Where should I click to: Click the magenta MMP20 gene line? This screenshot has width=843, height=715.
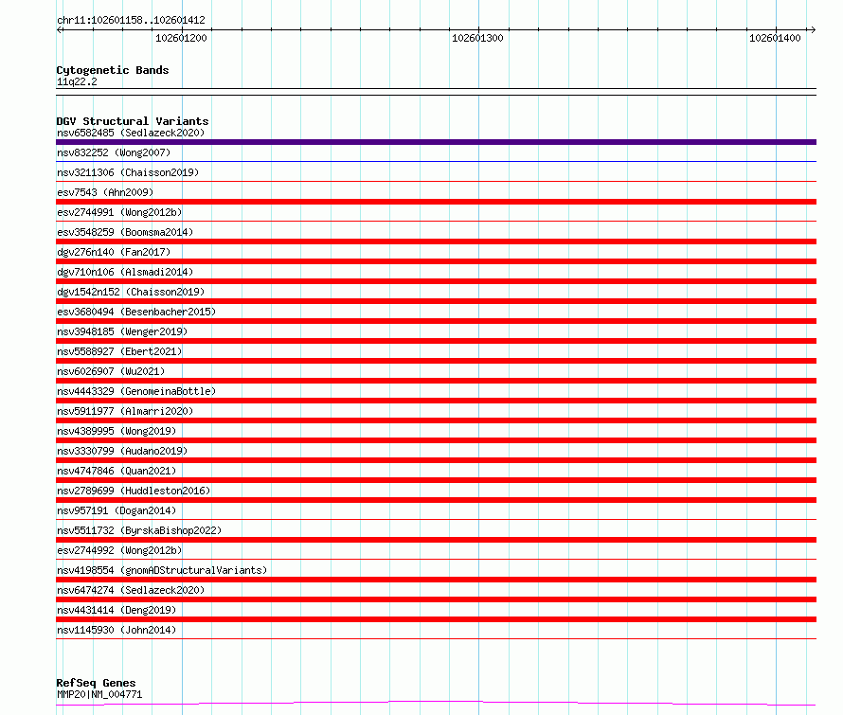coord(436,704)
